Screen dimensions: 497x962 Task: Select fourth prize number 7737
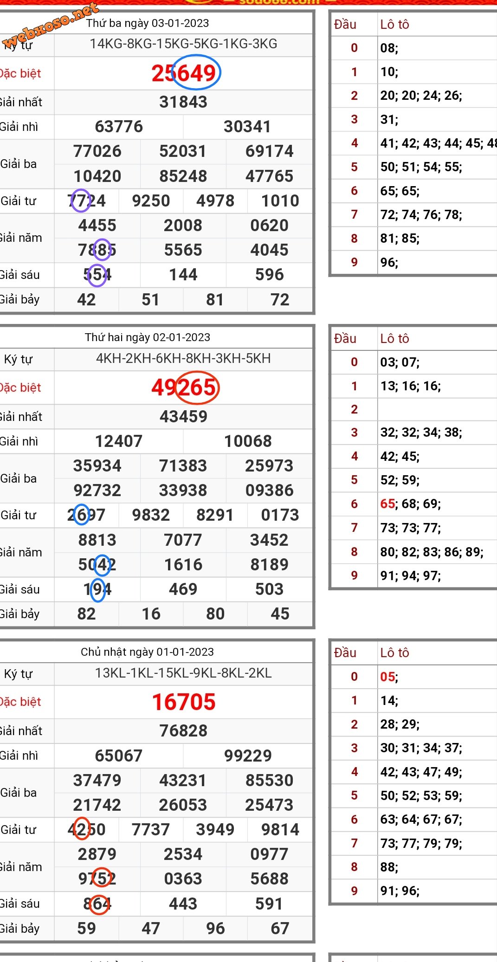(x=151, y=830)
